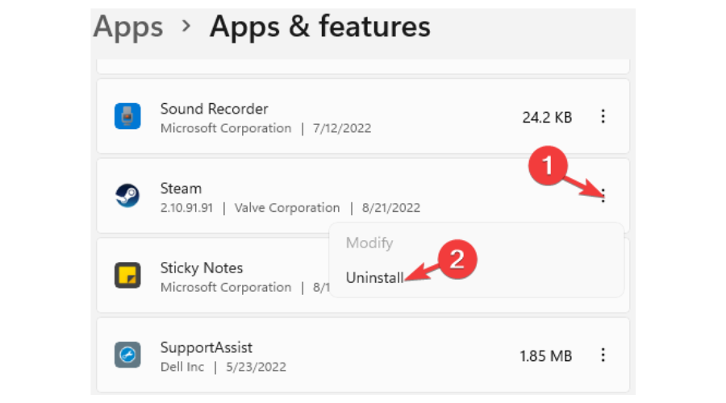Click the breadcrumb chevron after Apps
The width and height of the screenshot is (726, 403).
(186, 26)
